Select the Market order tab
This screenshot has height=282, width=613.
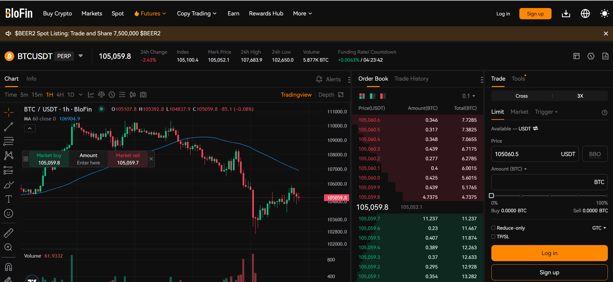[x=519, y=112]
